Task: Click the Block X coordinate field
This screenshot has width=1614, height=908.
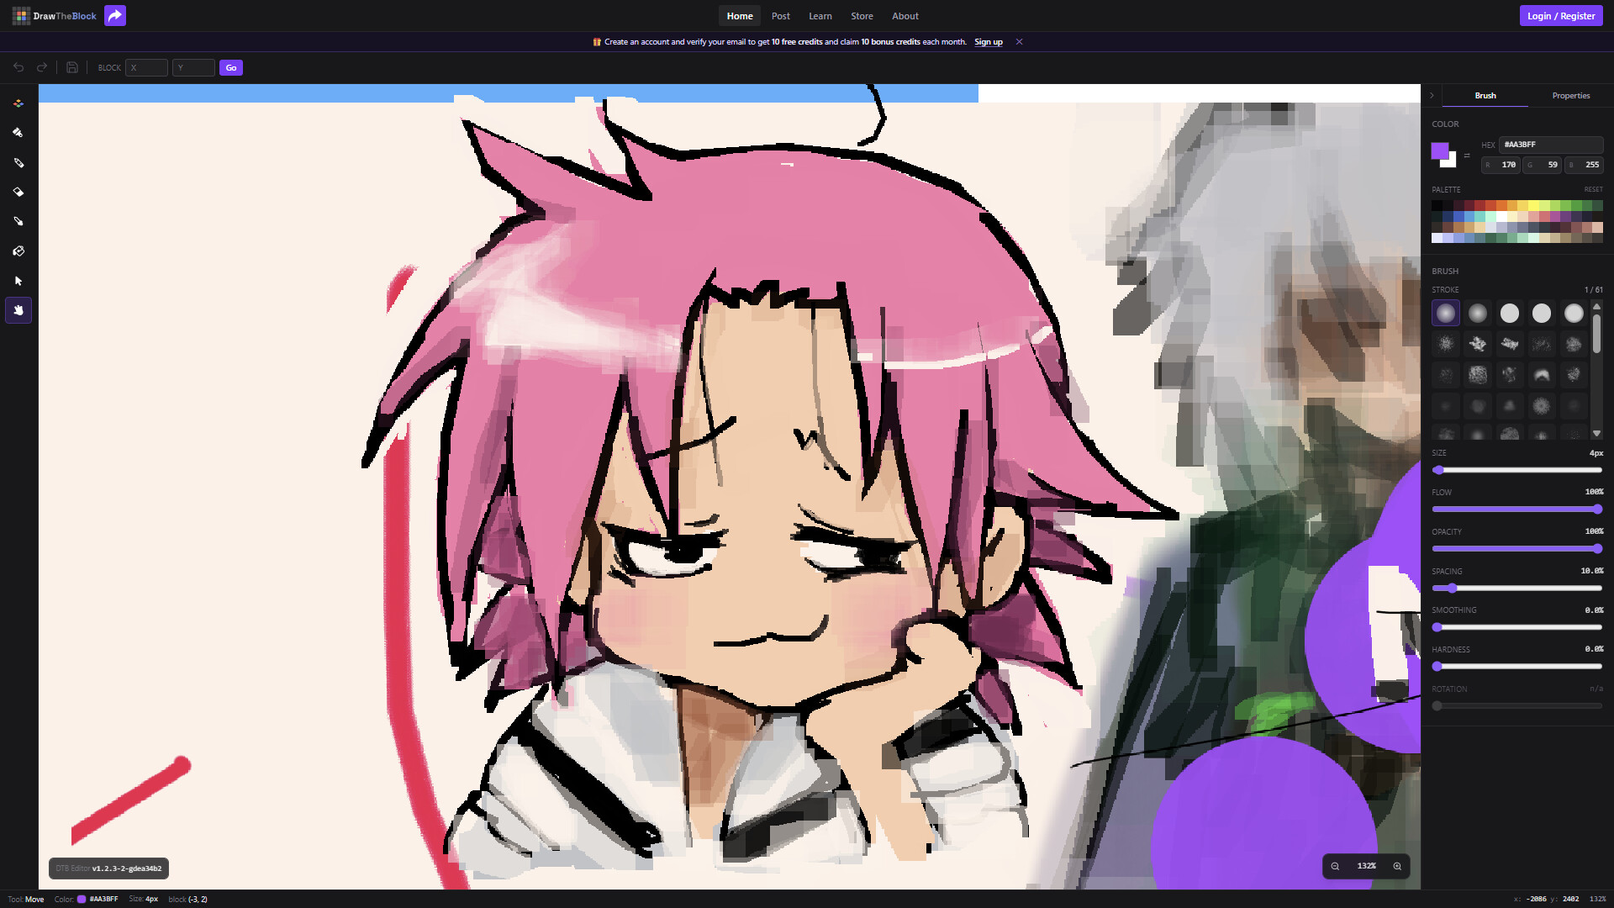Action: (146, 67)
